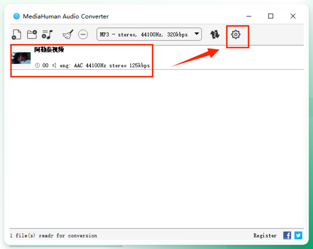Click the speaker icon in the file row
Screen dimensions: 313x249
[54, 65]
